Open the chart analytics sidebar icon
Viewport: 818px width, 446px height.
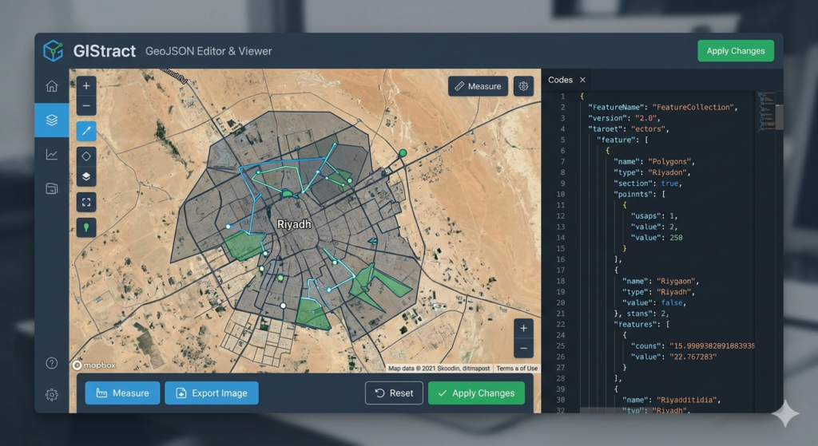(x=52, y=154)
